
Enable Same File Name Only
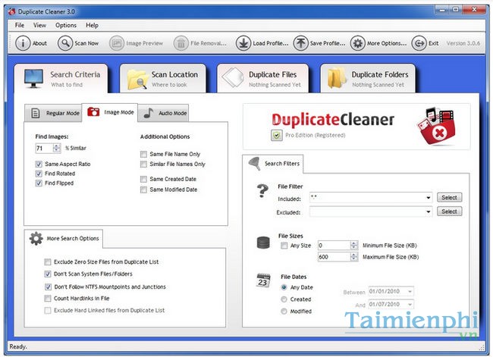pos(143,154)
